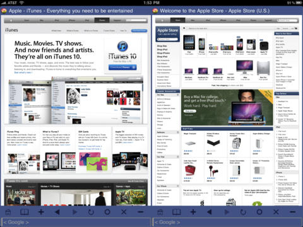Click the iPod nano colorful lineup image
This screenshot has width=303, height=227.
227,47
